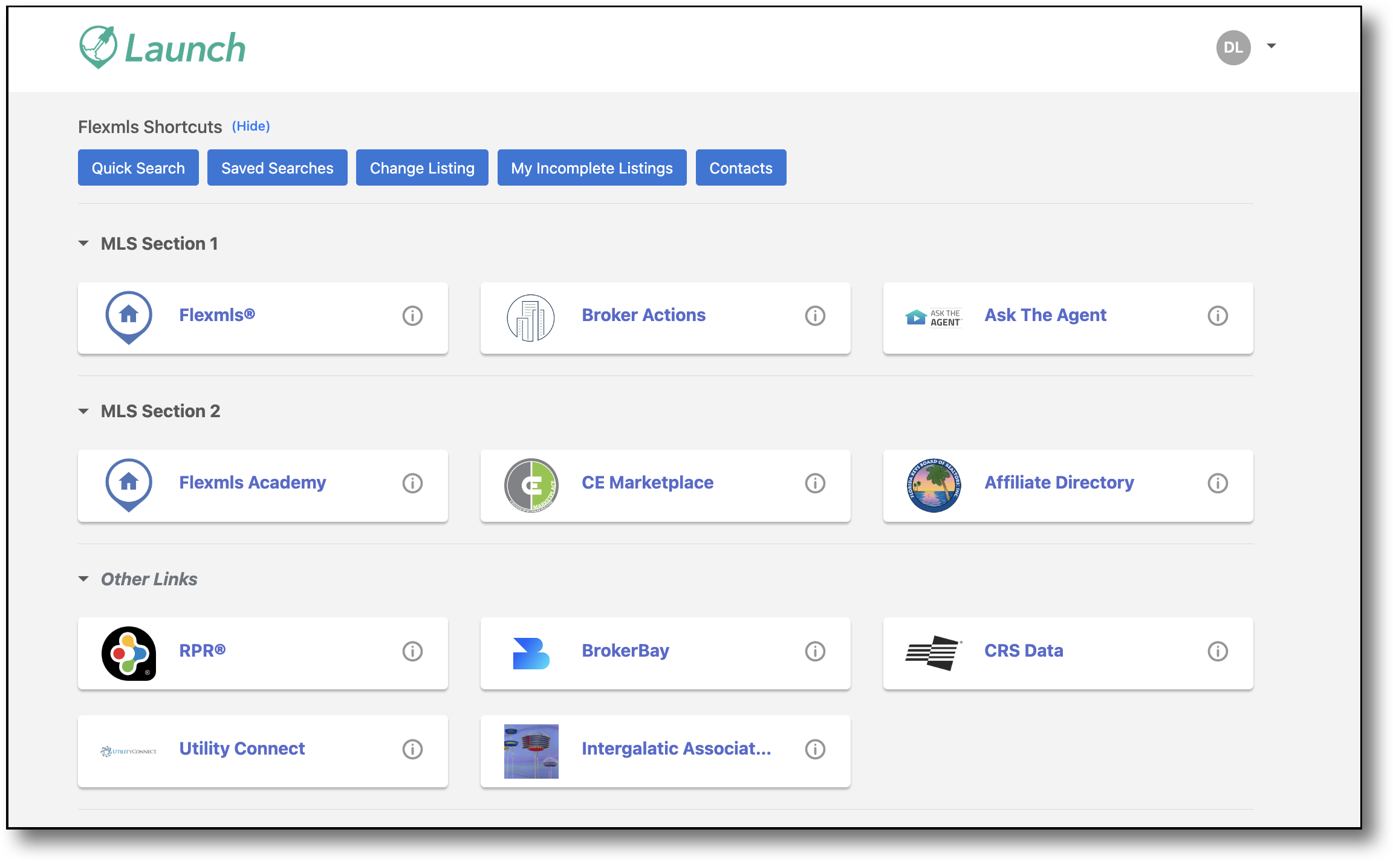Hide the Flexmls Shortcuts section
The height and width of the screenshot is (861, 1393).
[251, 126]
